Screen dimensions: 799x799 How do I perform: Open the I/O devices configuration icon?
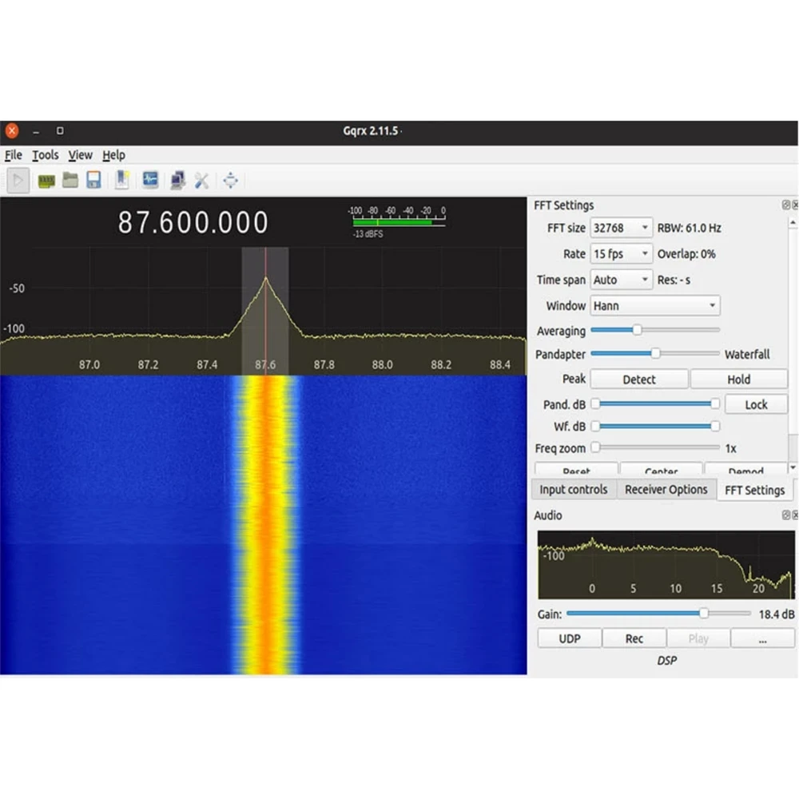[x=46, y=181]
